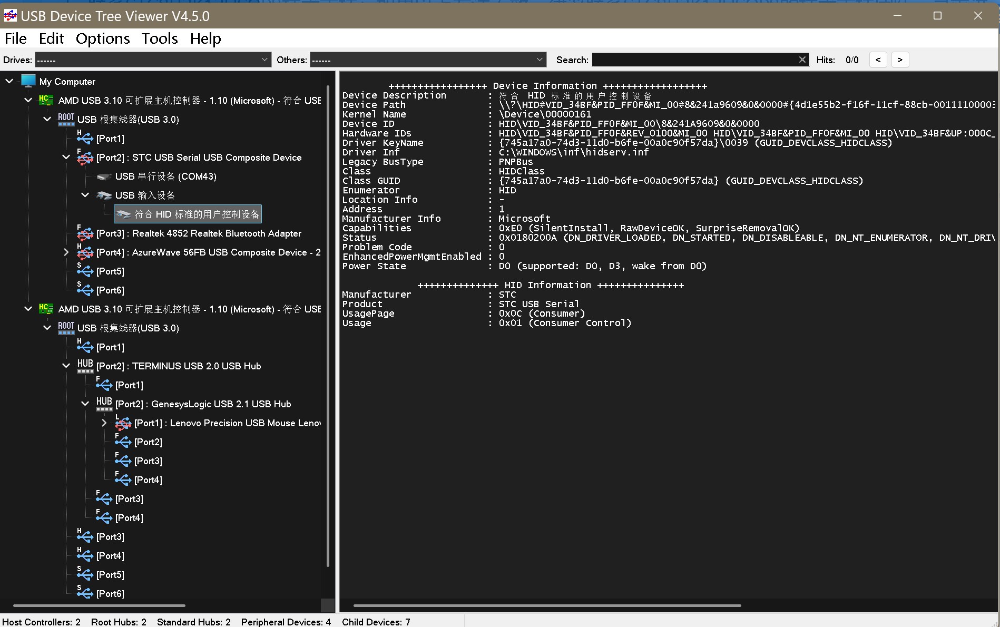Click the HID 标准的用户控制设备 device icon
This screenshot has height=627, width=1000.
[123, 214]
